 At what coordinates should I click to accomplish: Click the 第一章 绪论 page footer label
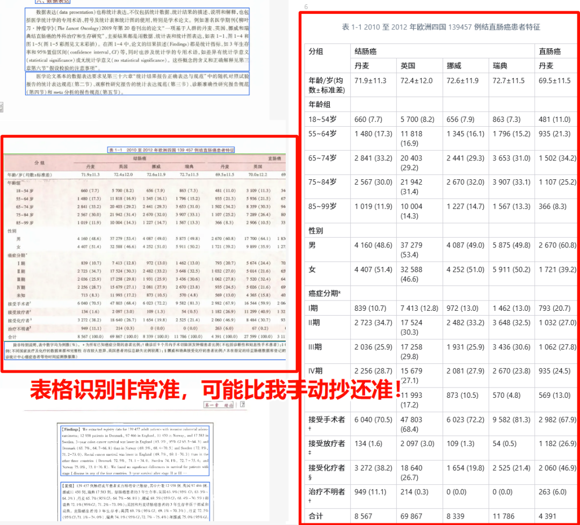219,405
